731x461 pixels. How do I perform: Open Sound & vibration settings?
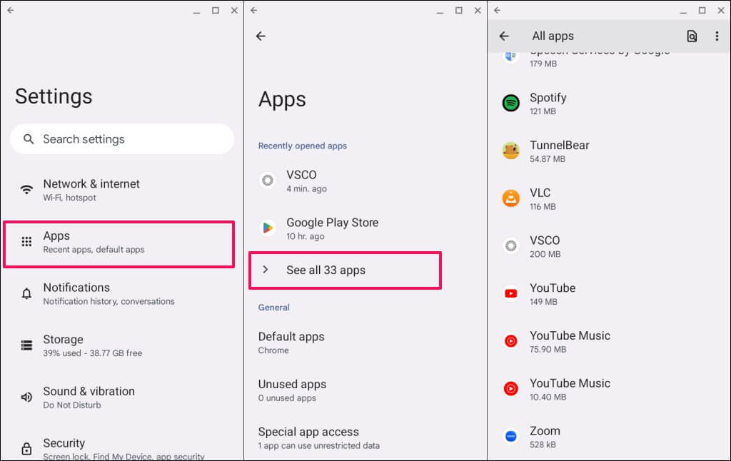click(122, 397)
